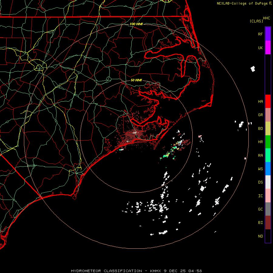Click the white DS legend swatch
Screen dimensions: 273x273
268,182
